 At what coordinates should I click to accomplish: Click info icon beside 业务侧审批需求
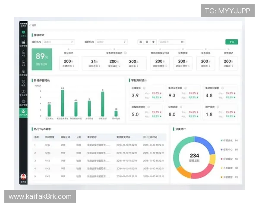click(126, 53)
